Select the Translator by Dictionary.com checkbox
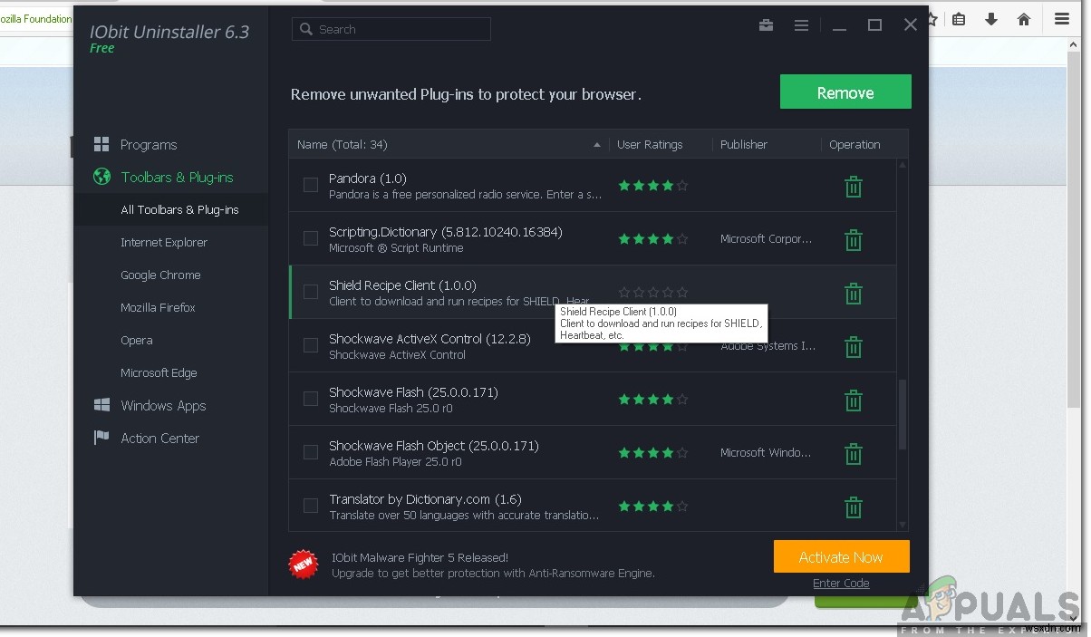This screenshot has height=637, width=1091. [x=311, y=506]
